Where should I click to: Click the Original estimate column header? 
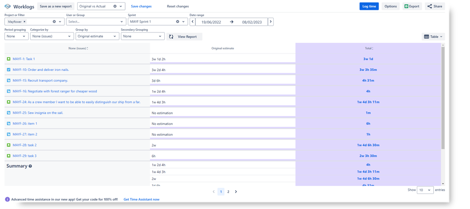pos(223,48)
